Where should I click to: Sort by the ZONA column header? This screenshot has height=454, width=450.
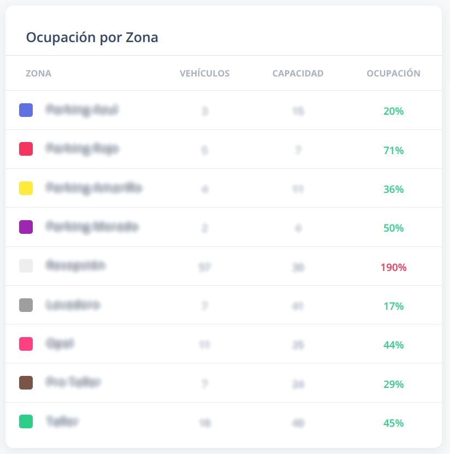point(38,73)
